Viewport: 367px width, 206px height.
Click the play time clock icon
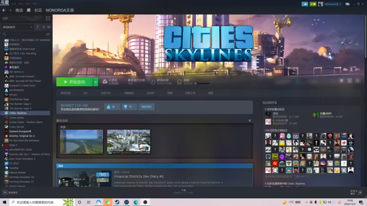[x=153, y=82]
